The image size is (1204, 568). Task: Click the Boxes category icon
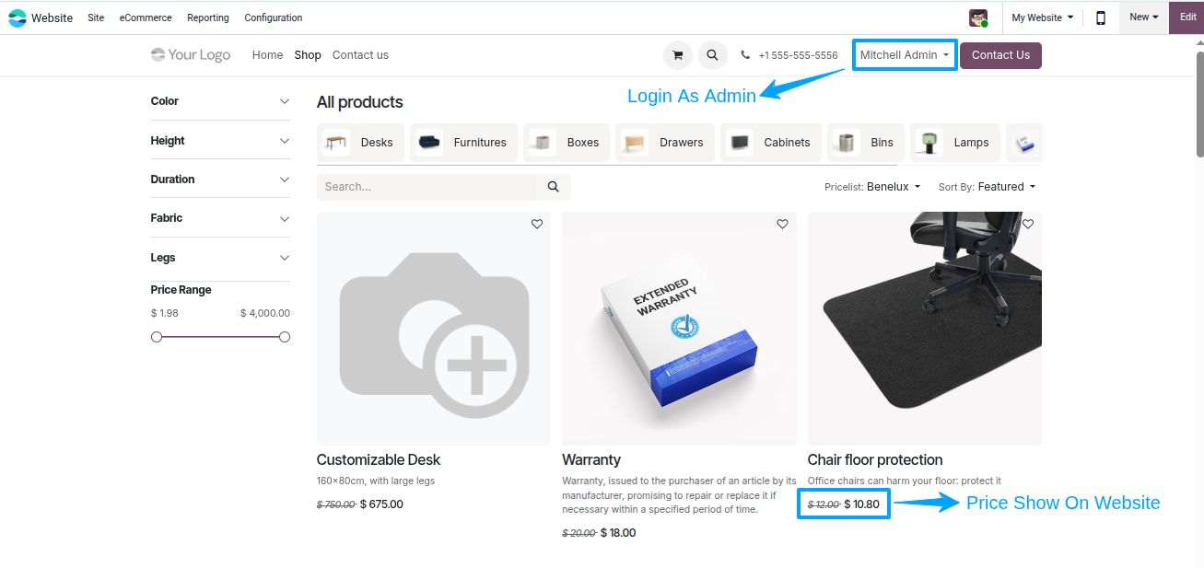coord(543,143)
